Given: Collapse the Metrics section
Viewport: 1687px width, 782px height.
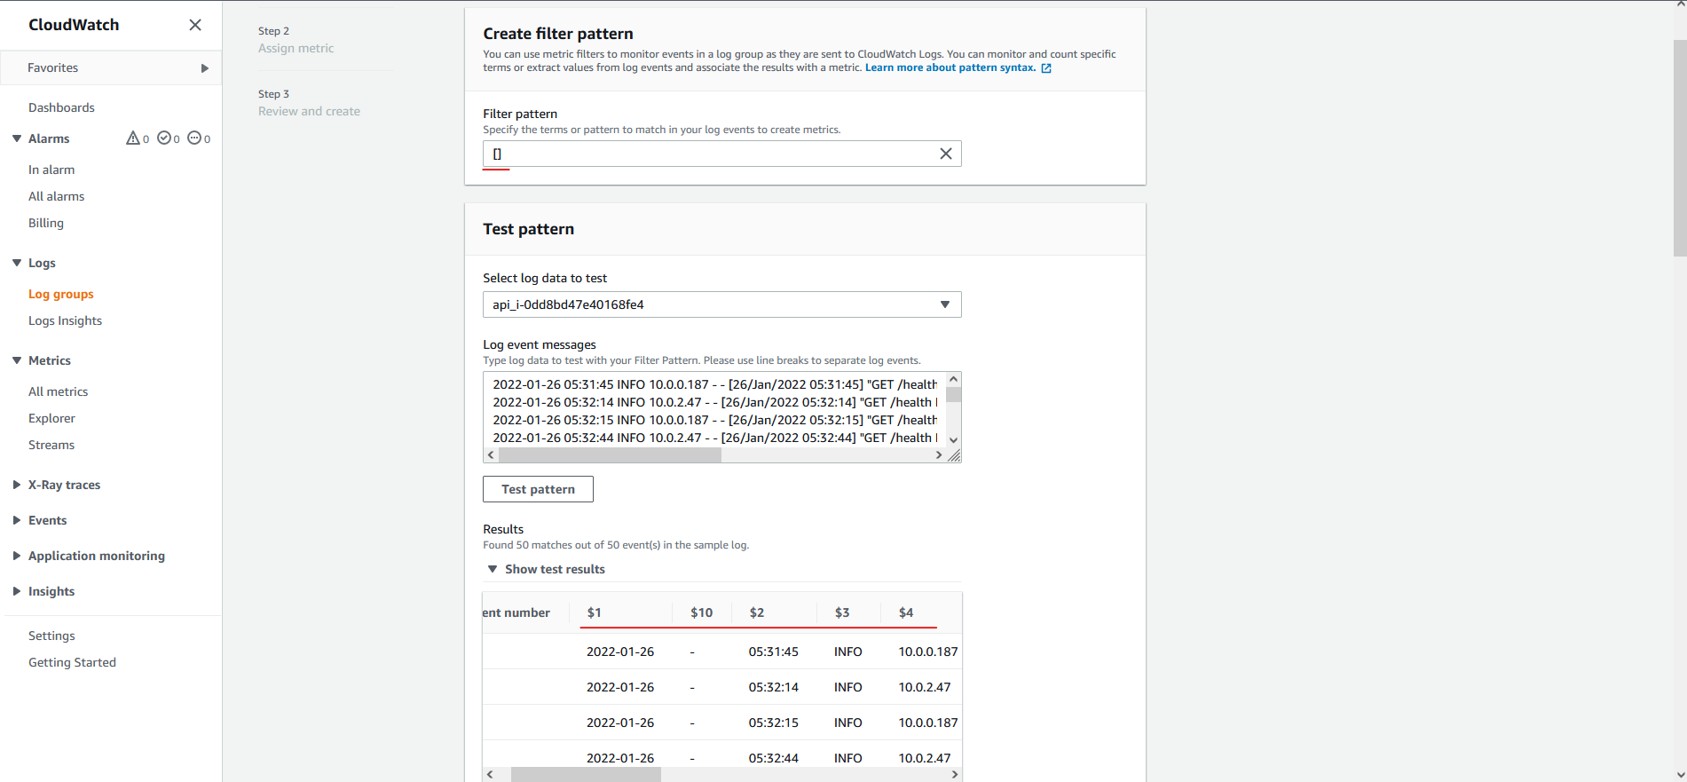Looking at the screenshot, I should point(17,360).
